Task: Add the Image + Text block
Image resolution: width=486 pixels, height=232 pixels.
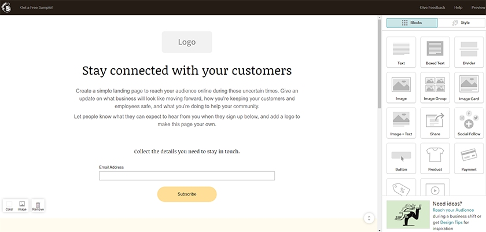Action: coord(401,123)
